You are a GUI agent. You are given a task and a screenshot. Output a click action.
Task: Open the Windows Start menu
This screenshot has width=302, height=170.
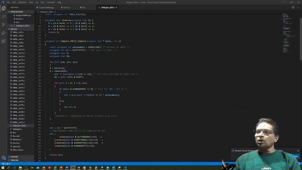3,168
